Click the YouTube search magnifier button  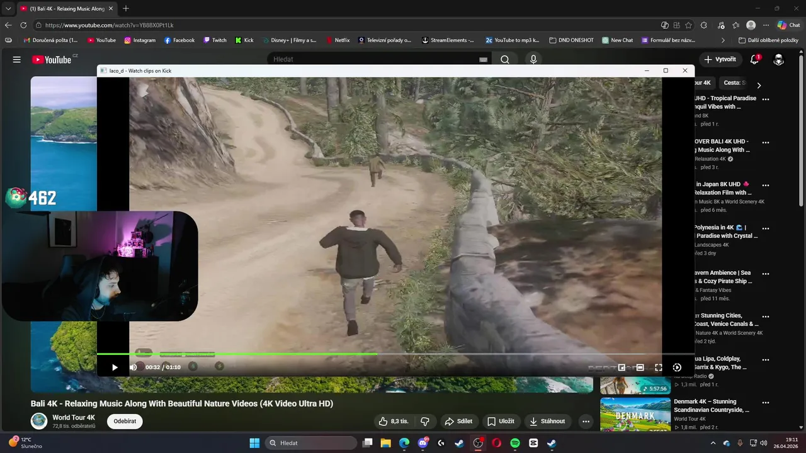(505, 59)
